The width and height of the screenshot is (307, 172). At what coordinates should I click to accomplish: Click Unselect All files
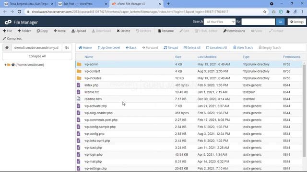tap(216, 48)
